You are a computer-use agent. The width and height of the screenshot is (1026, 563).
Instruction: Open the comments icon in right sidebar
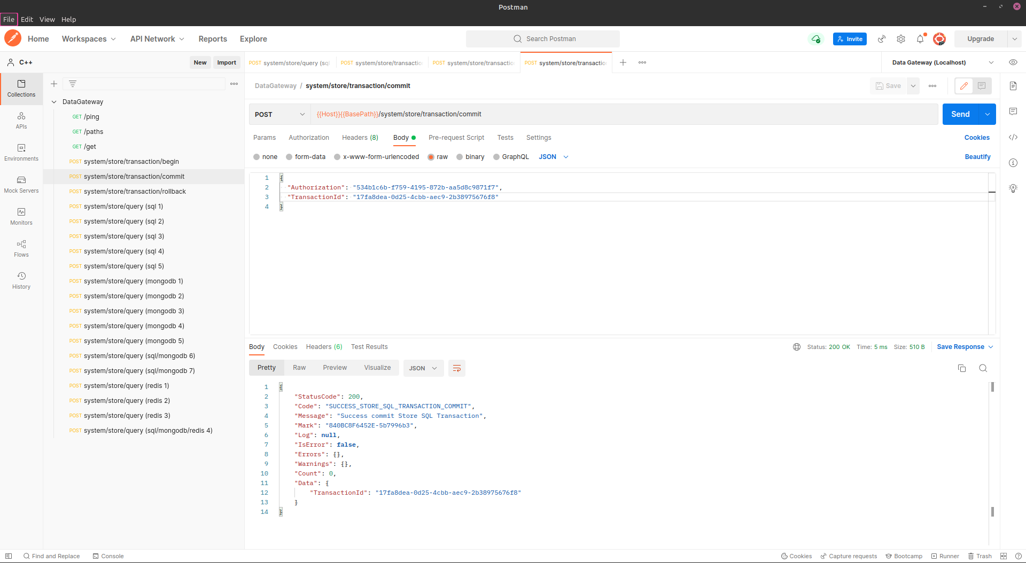tap(1013, 112)
